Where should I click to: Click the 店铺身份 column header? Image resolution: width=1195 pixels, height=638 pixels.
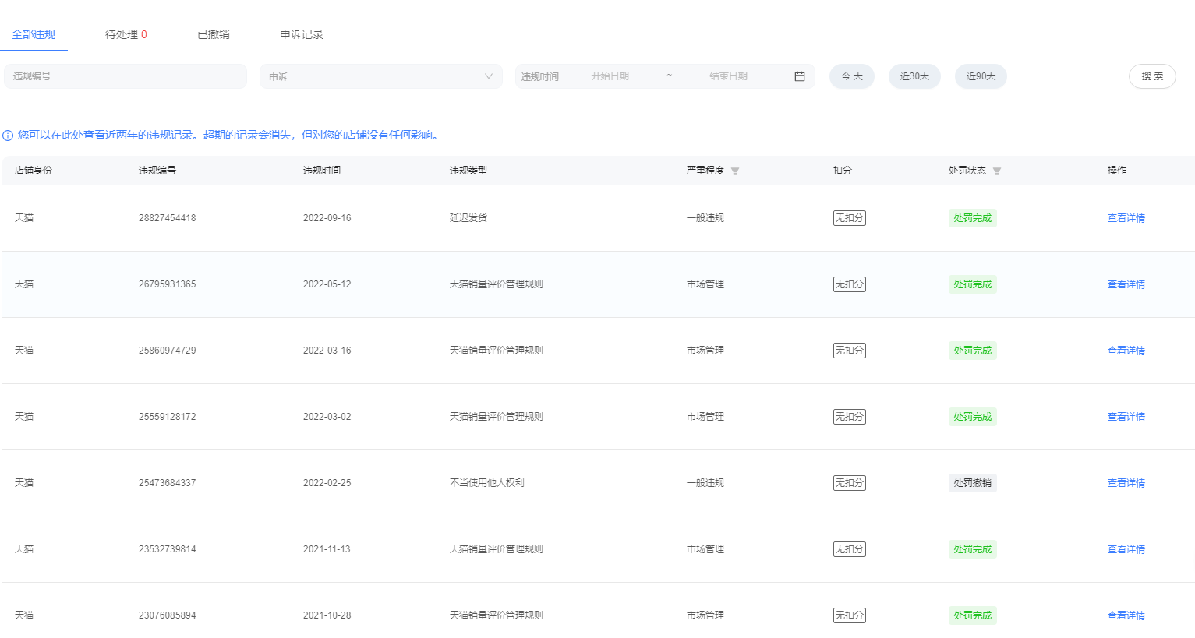[34, 171]
